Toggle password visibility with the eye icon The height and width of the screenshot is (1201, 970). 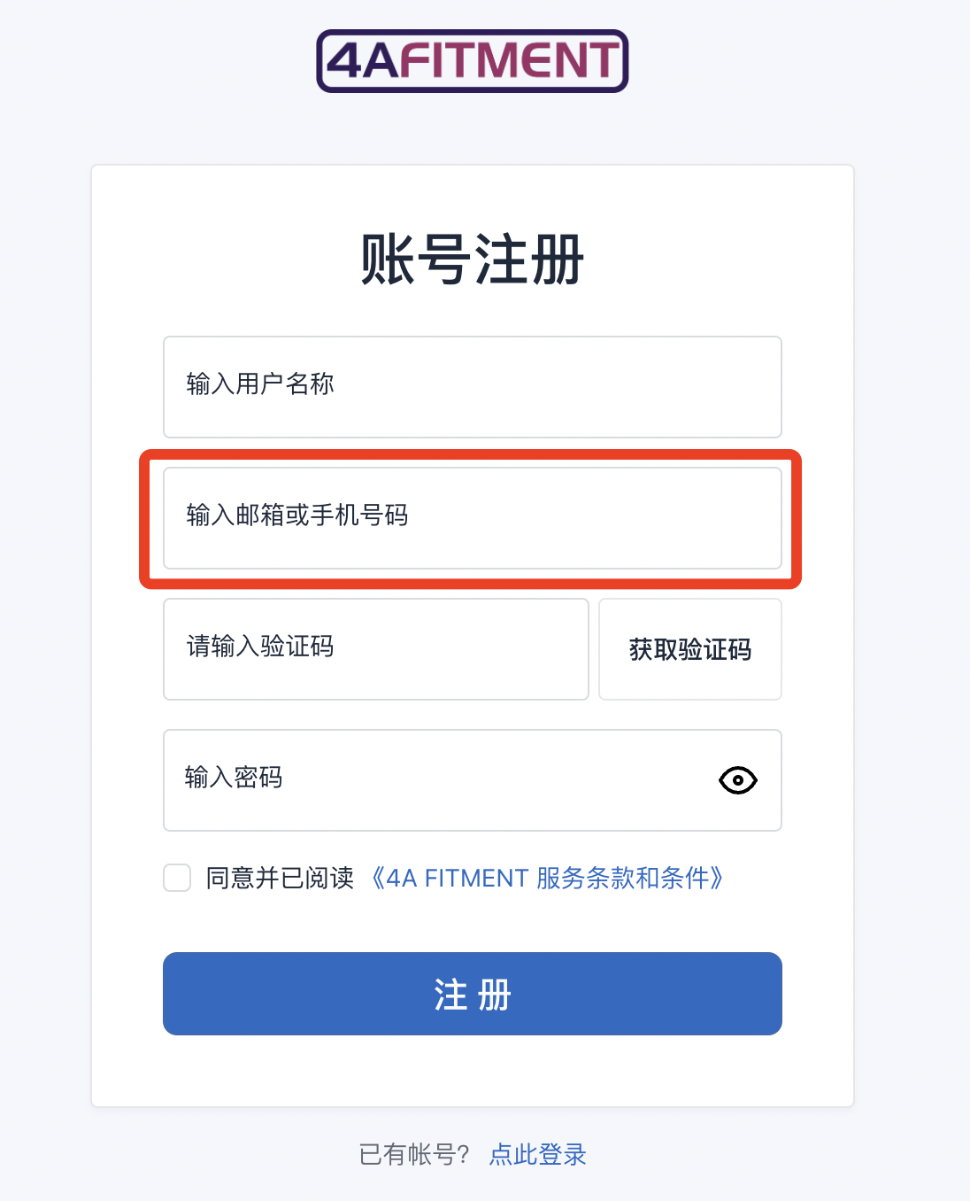tap(737, 780)
